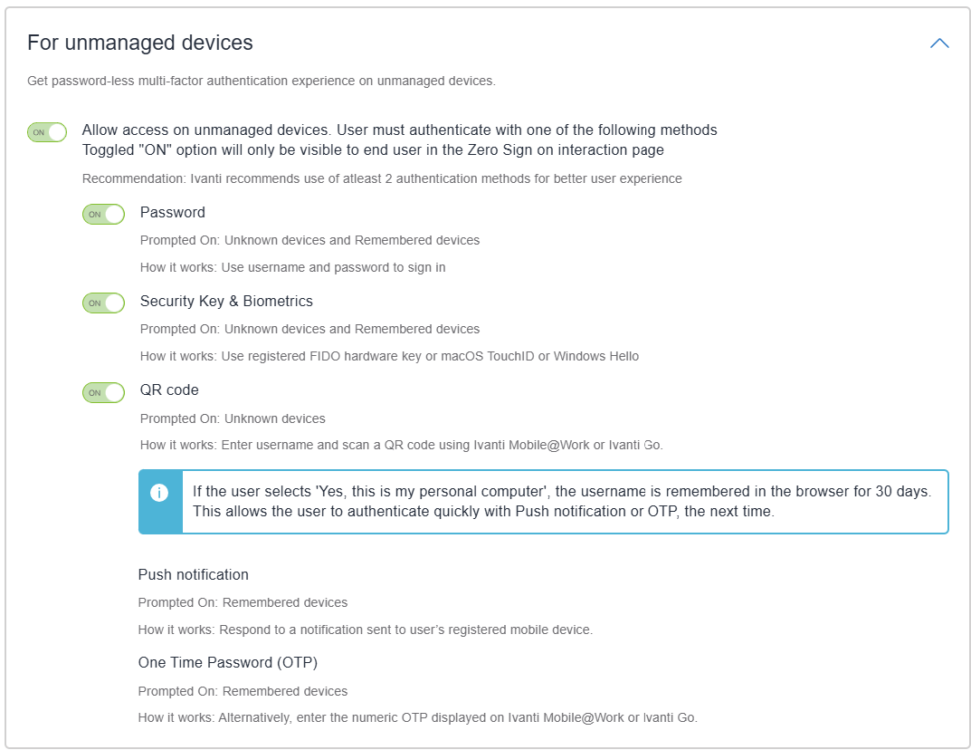Click the info icon in the blue banner
Viewport: 971px width, 750px height.
pyautogui.click(x=159, y=493)
